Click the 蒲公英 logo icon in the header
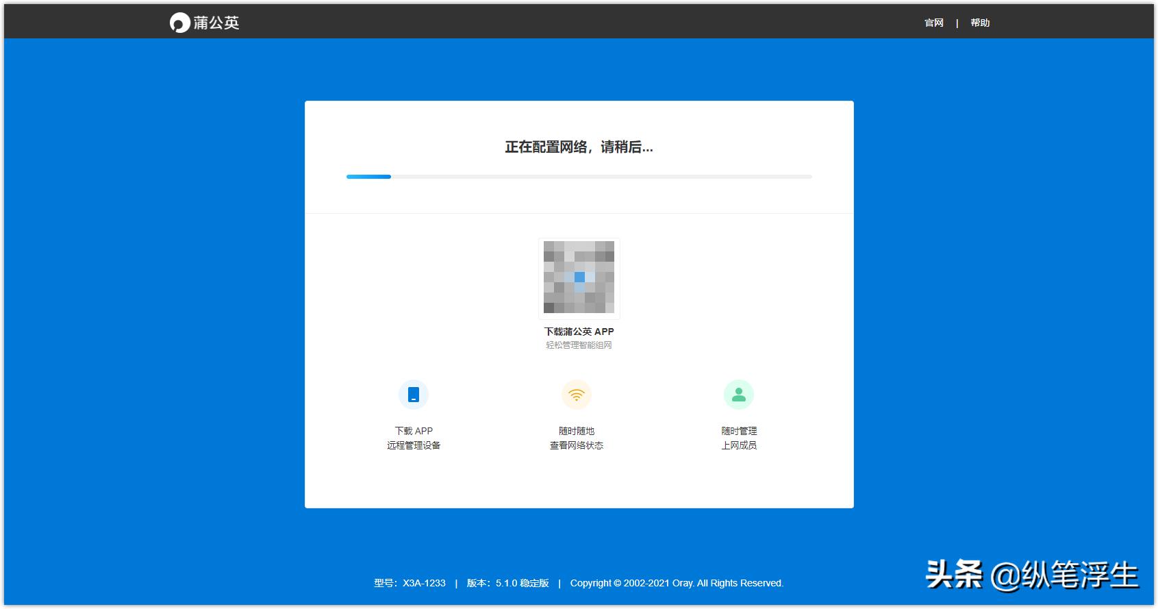 (x=179, y=23)
